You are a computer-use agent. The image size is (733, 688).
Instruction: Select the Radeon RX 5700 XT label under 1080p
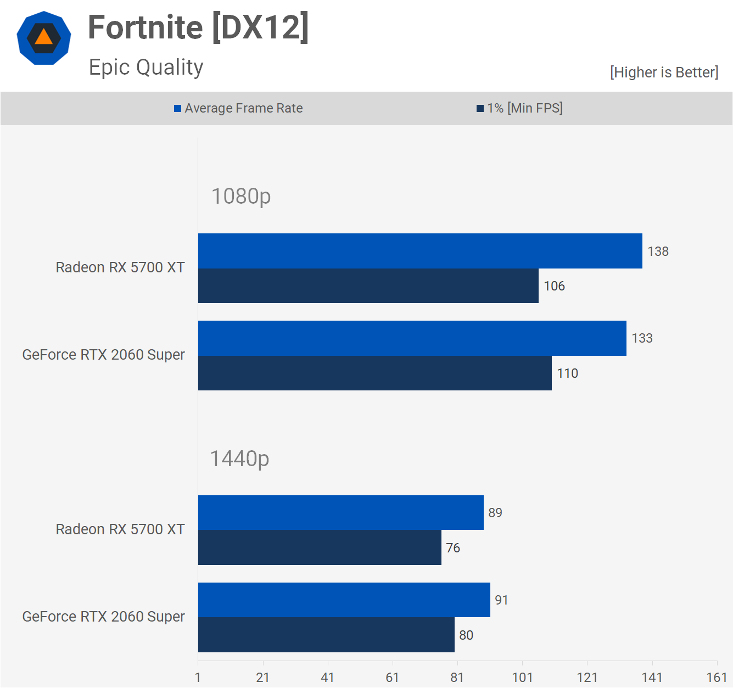click(120, 267)
